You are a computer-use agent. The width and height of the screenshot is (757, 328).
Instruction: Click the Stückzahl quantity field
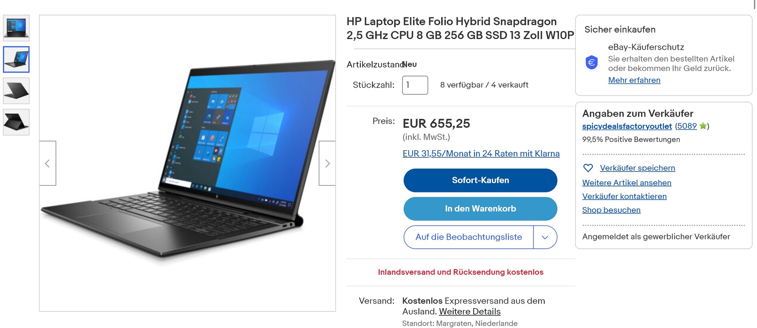(415, 85)
